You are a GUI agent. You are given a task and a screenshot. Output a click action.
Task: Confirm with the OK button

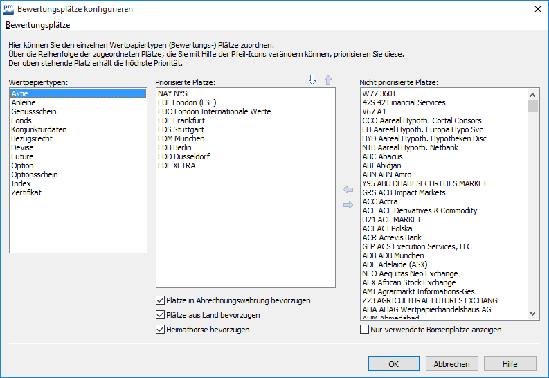(393, 364)
